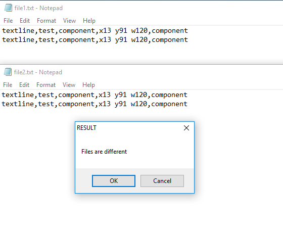Close the RESULT dialog with X
Screen dimensions: 283x231
[186, 128]
